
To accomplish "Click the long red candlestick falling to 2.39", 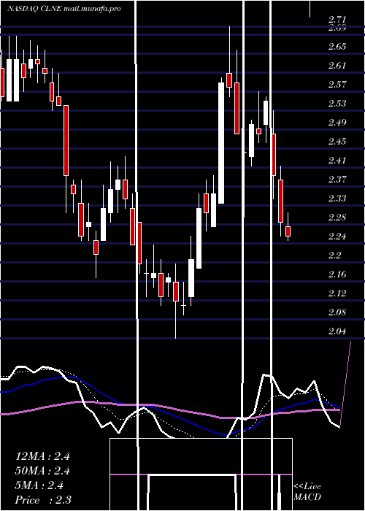I will pos(66,140).
